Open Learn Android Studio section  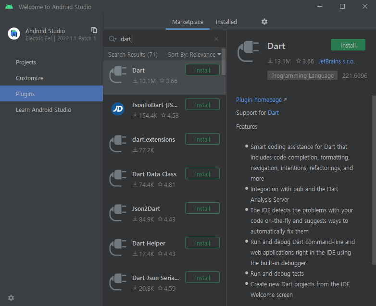pos(51,110)
